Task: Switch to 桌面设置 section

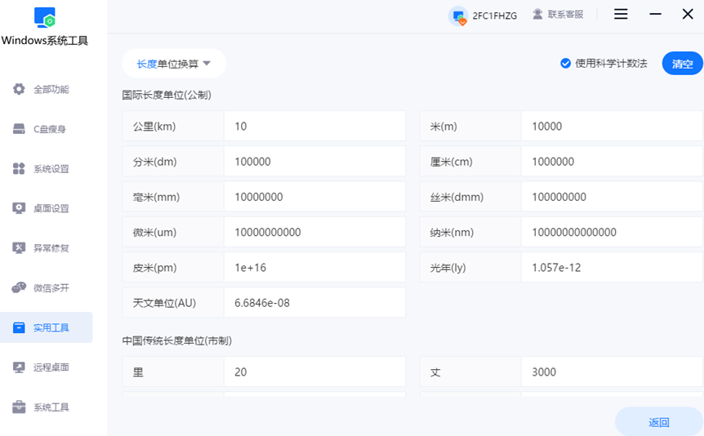Action: 51,208
